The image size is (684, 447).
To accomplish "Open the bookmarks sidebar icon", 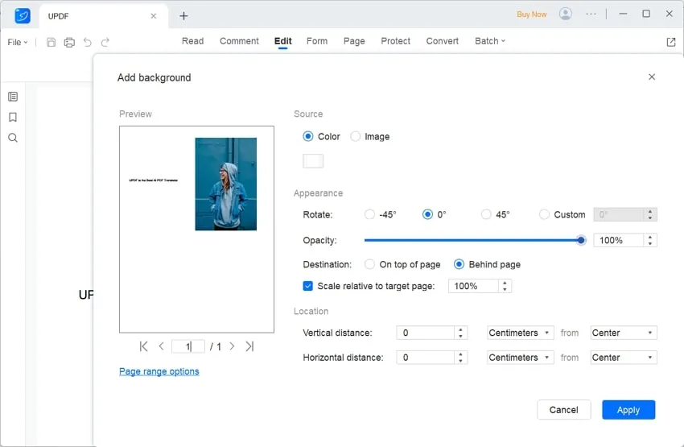I will pyautogui.click(x=13, y=117).
